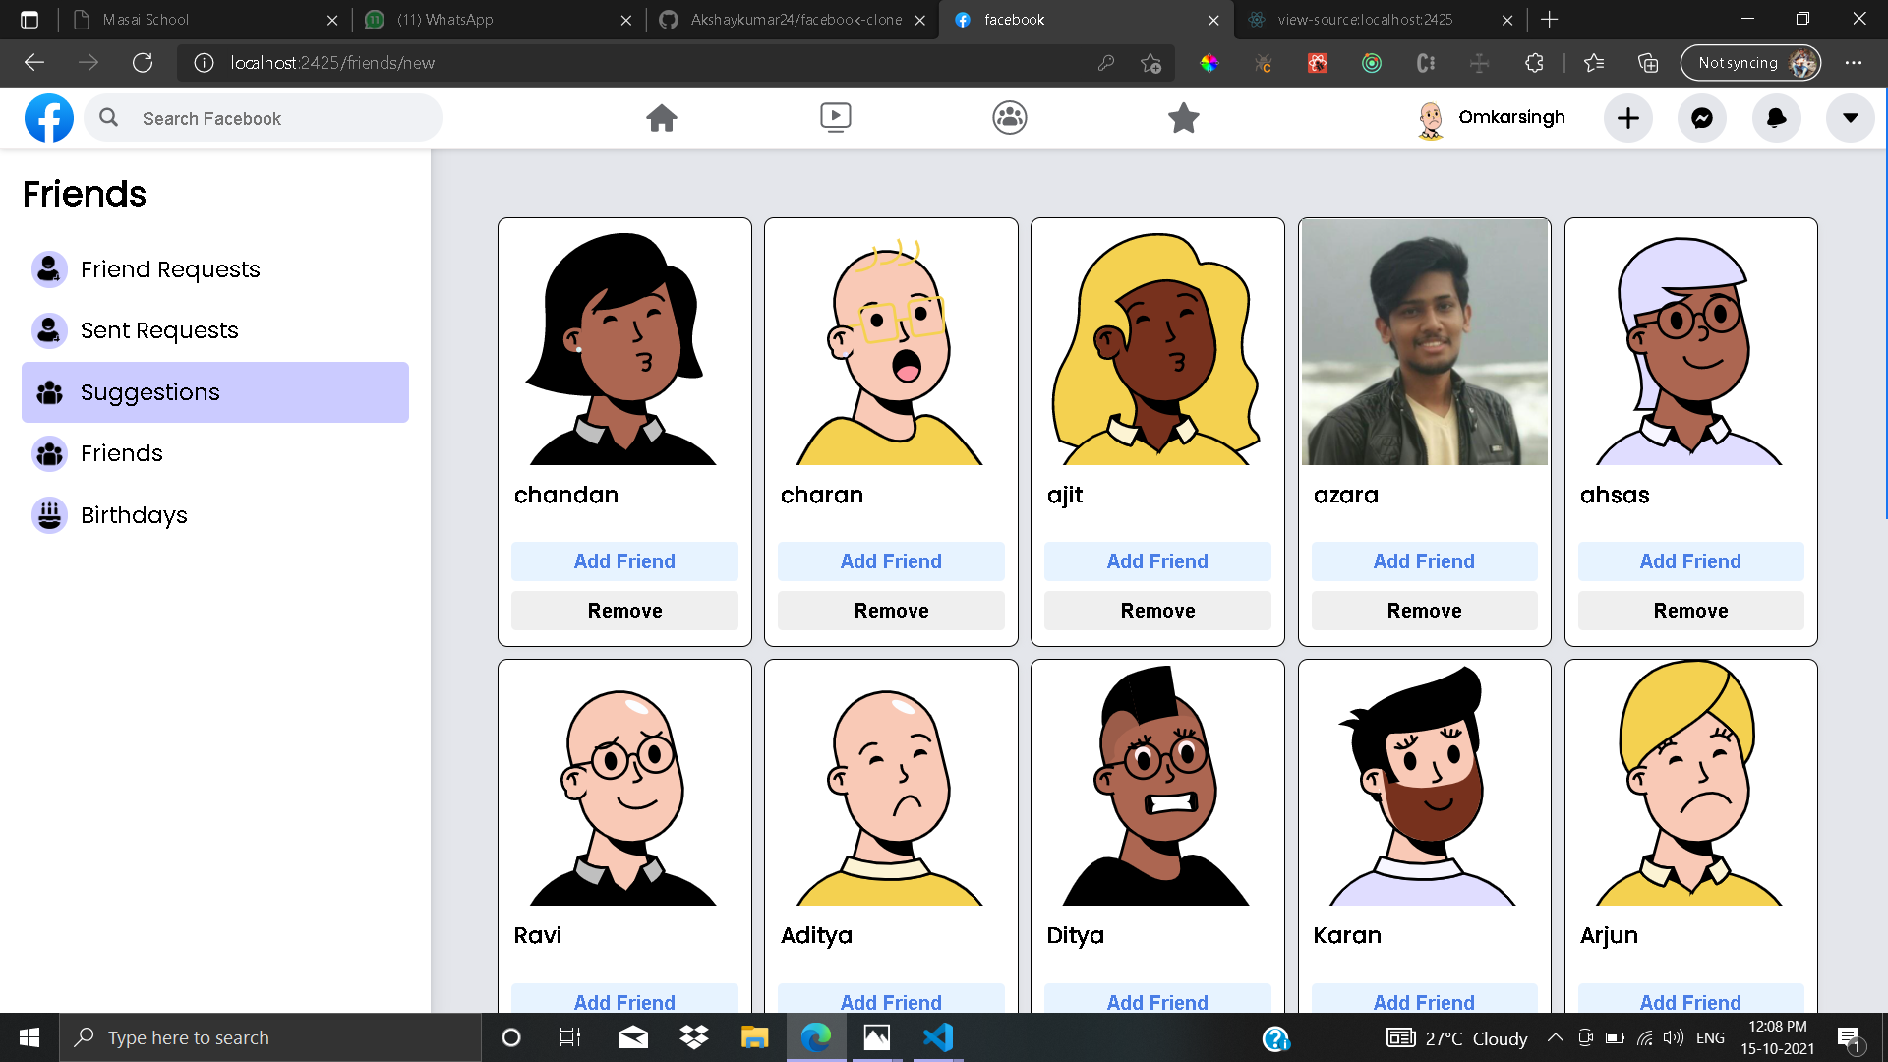Viewport: 1888px width, 1062px height.
Task: Select Birthdays in sidebar
Action: (134, 515)
